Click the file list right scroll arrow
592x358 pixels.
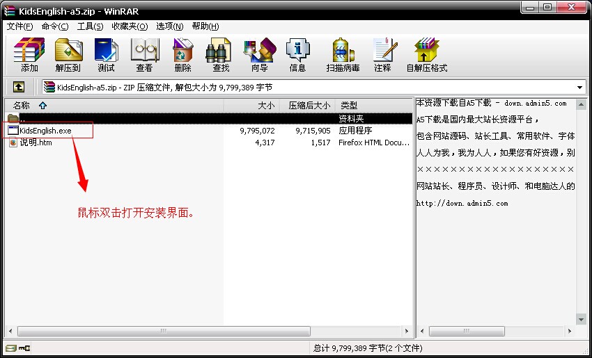pos(407,332)
